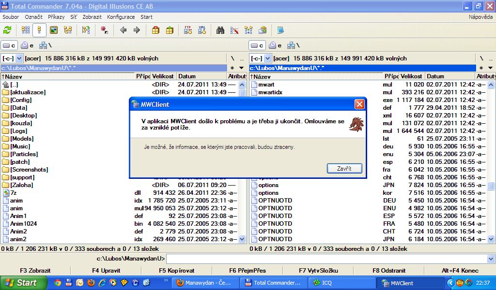This screenshot has width=496, height=290.
Task: Open left panel directory hotlist asterisk
Action: tap(232, 68)
